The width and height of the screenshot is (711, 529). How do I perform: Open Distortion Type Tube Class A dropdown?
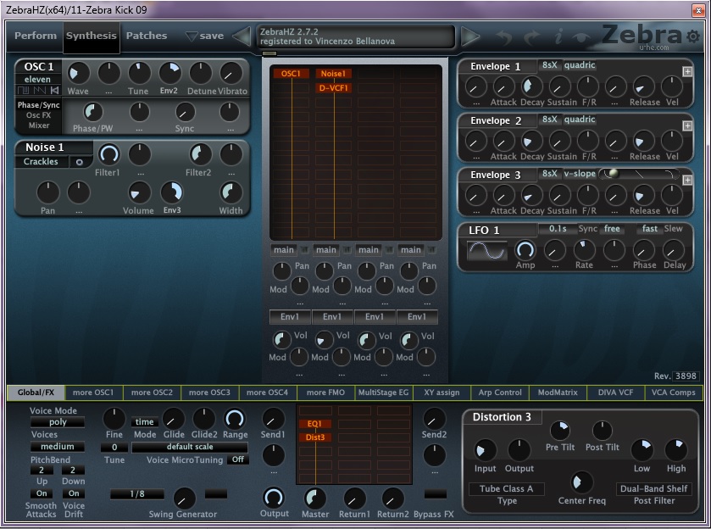(x=508, y=489)
